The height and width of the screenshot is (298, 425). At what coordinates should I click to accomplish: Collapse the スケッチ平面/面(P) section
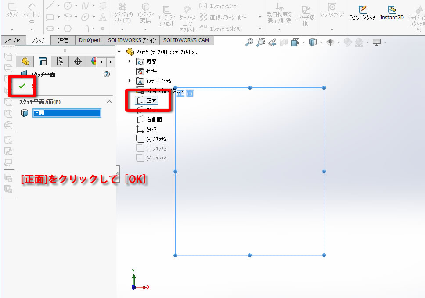109,101
